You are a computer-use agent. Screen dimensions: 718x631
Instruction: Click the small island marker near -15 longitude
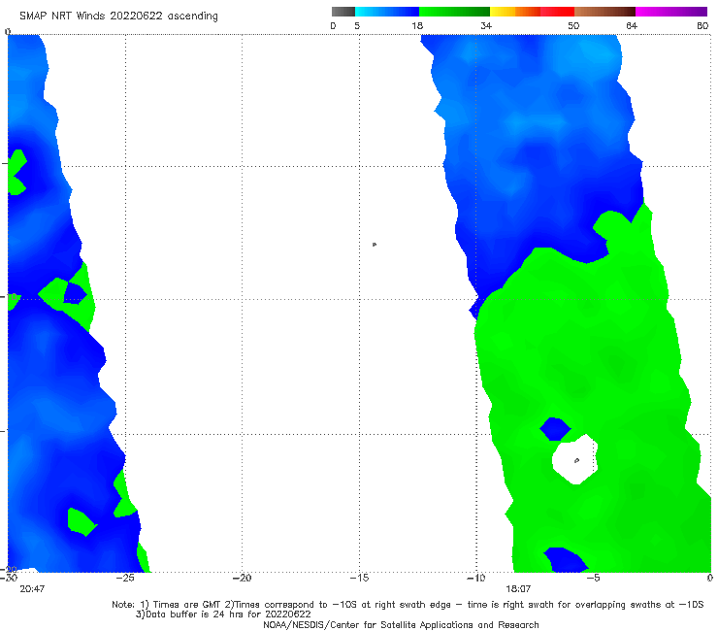point(375,245)
